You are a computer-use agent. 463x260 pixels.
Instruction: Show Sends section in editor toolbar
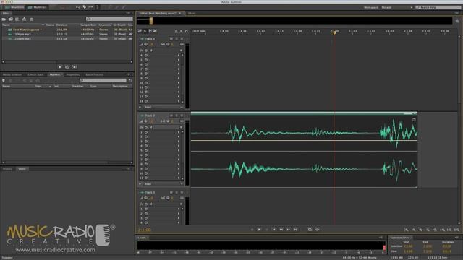pos(150,31)
